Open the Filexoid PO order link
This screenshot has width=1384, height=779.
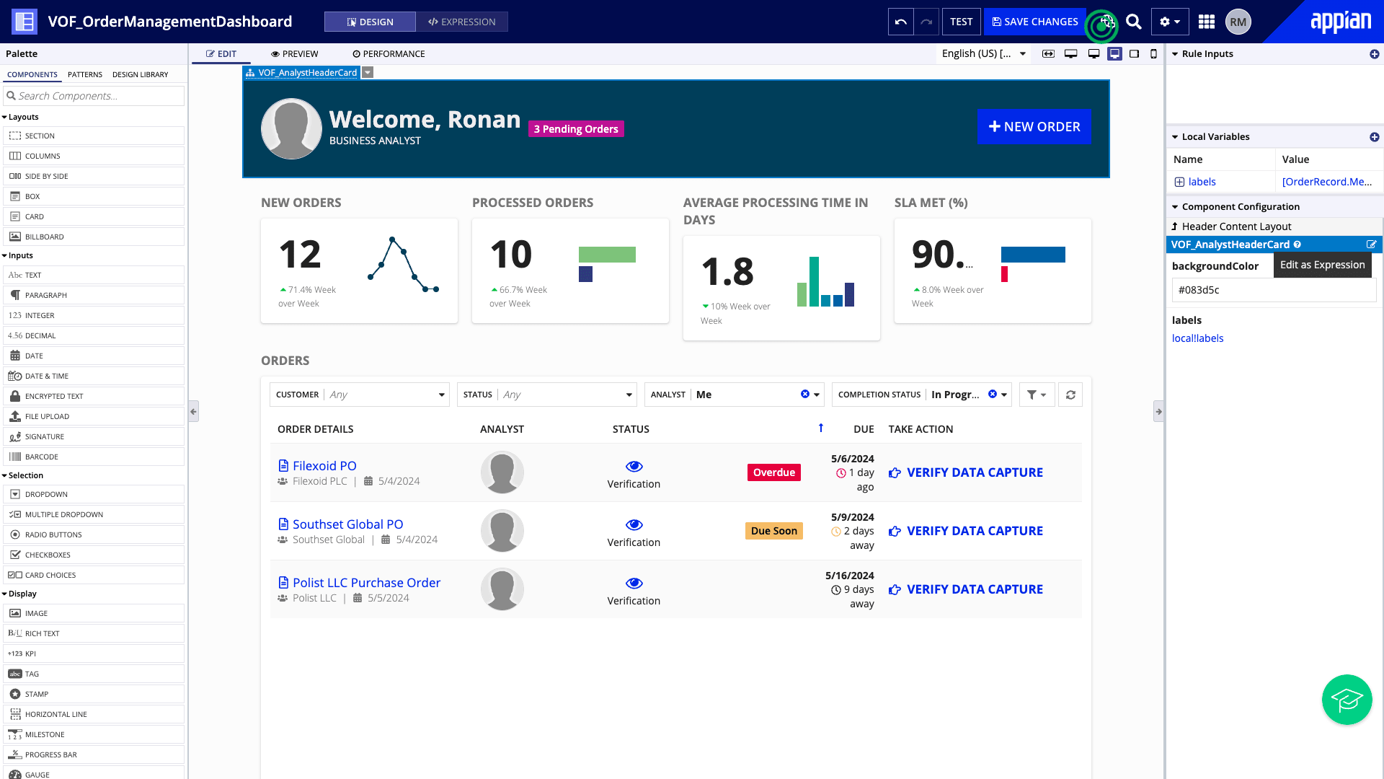pos(324,466)
